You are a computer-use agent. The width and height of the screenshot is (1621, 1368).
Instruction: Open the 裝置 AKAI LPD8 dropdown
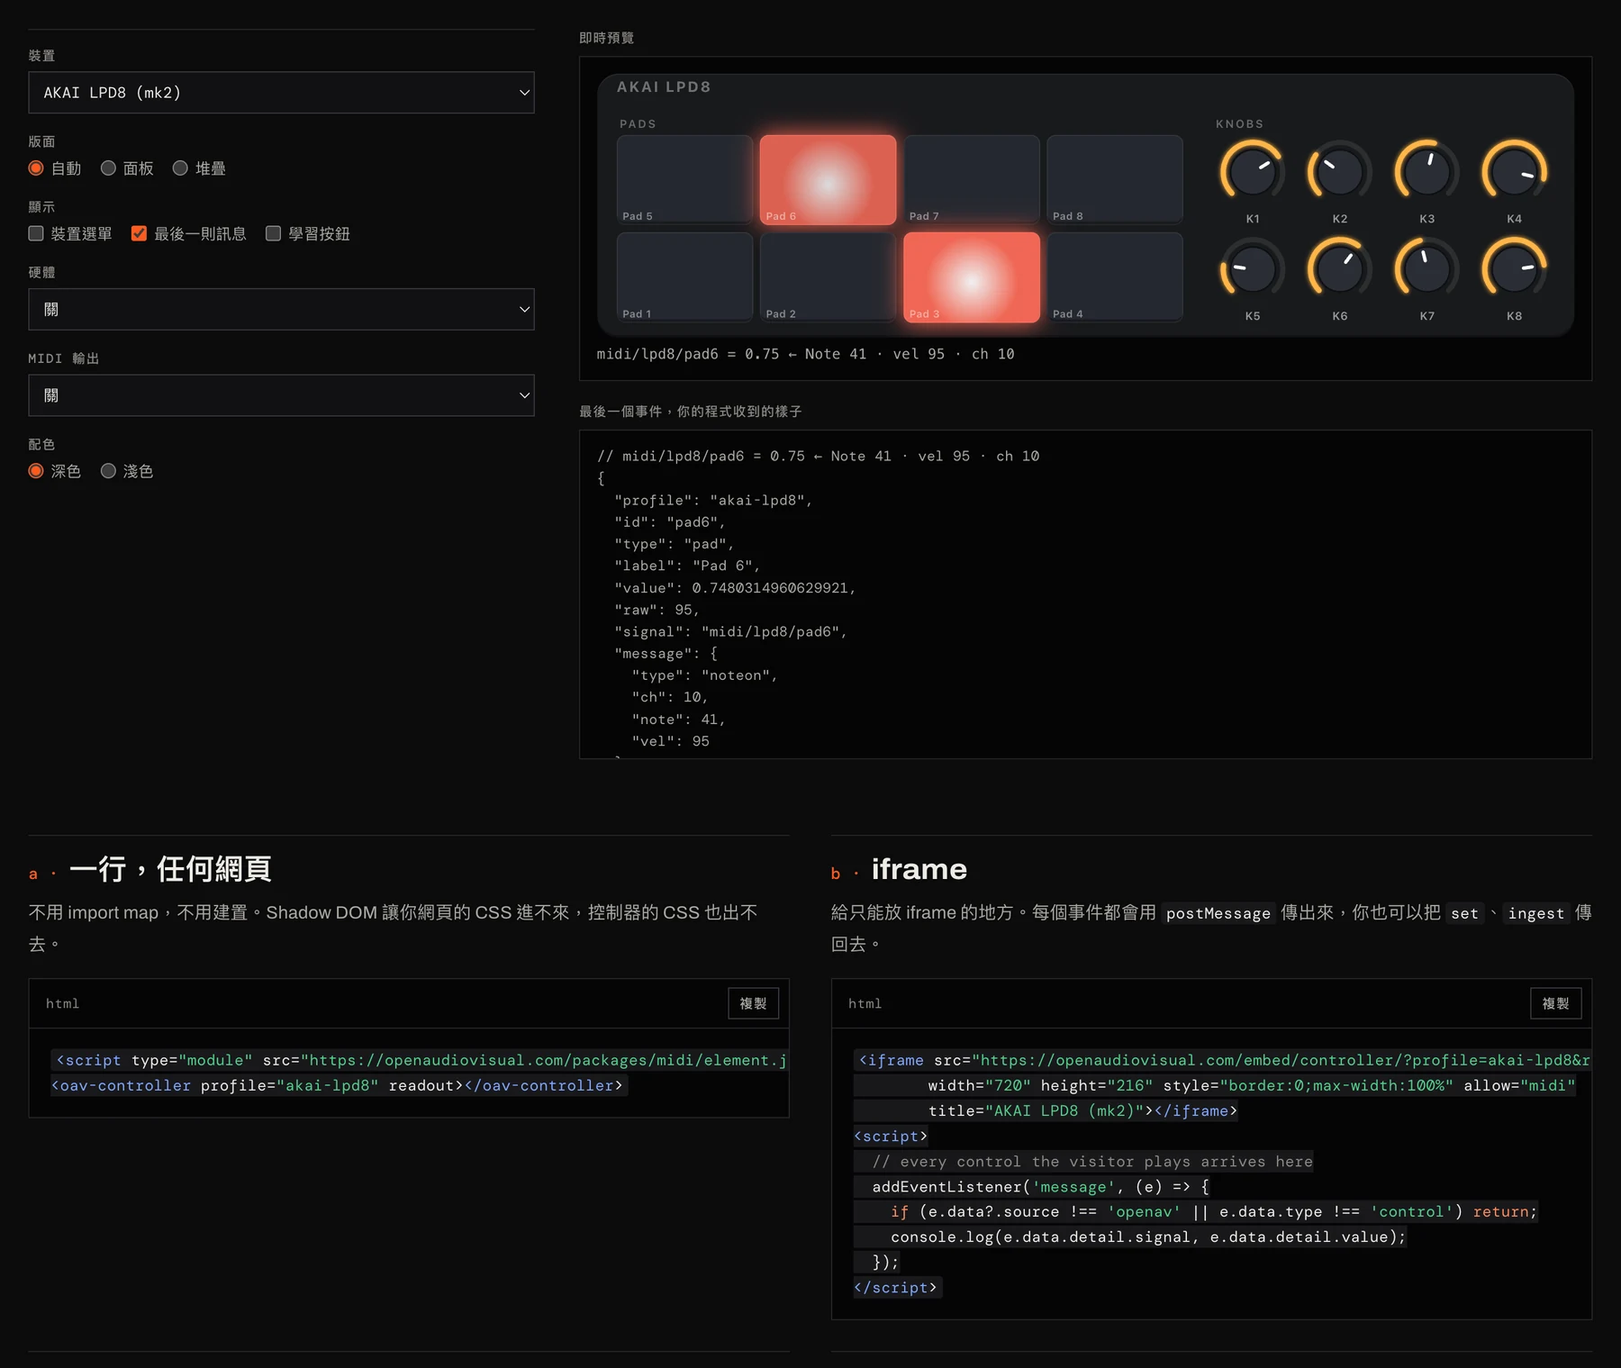tap(281, 93)
